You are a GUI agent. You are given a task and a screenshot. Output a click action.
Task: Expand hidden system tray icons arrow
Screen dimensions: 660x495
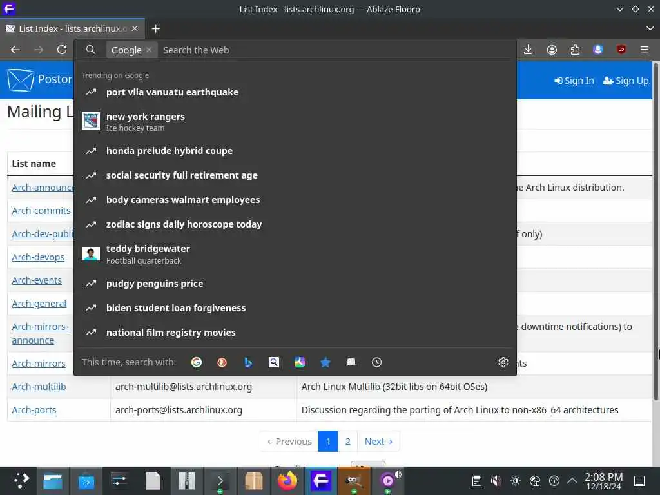point(572,481)
